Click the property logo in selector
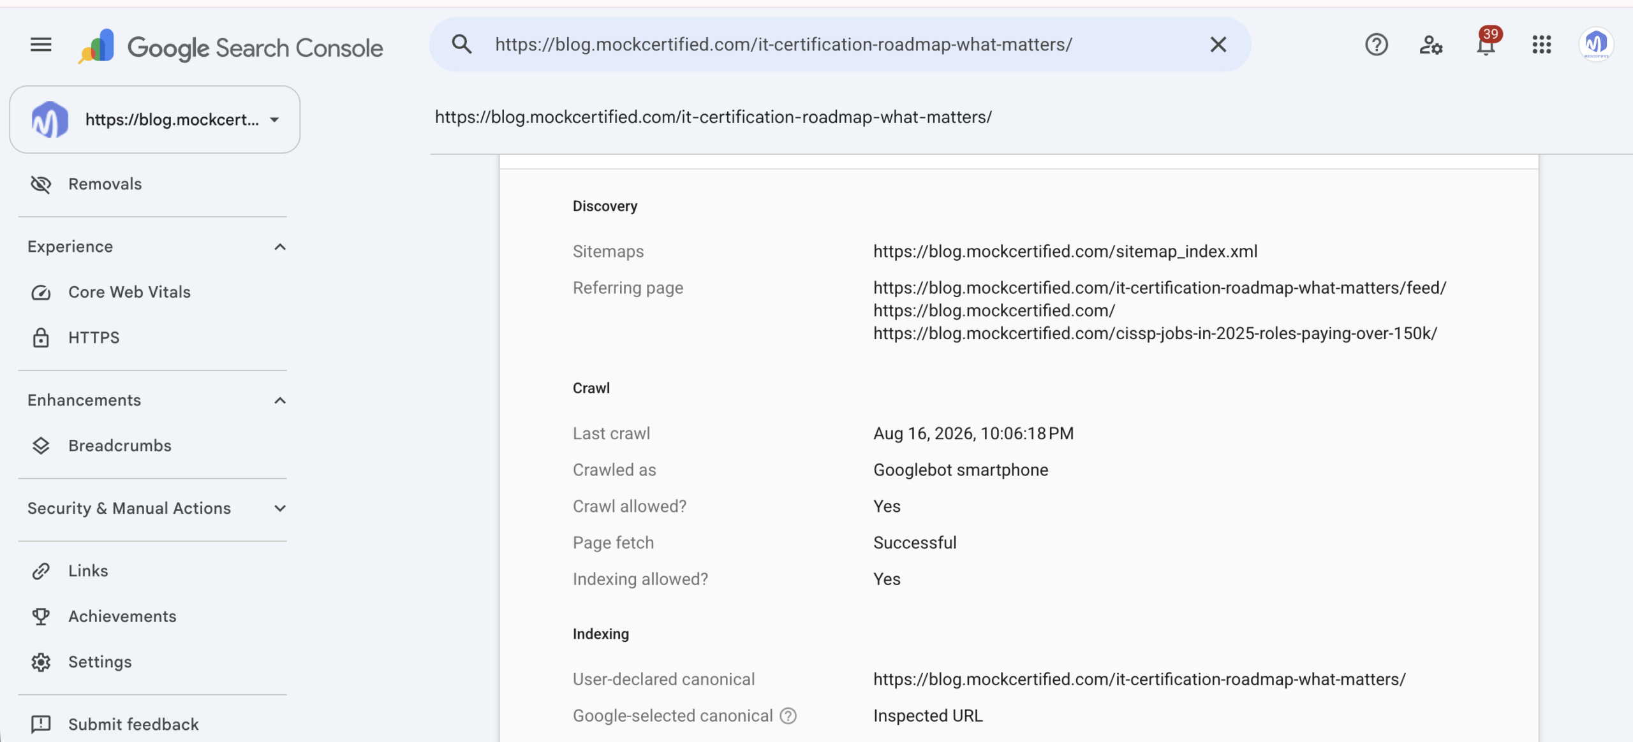Screen dimensions: 1633x742 50,120
